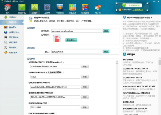
Task: Click 修改 for UMENGCHANNEL
Action: [x=85, y=77]
